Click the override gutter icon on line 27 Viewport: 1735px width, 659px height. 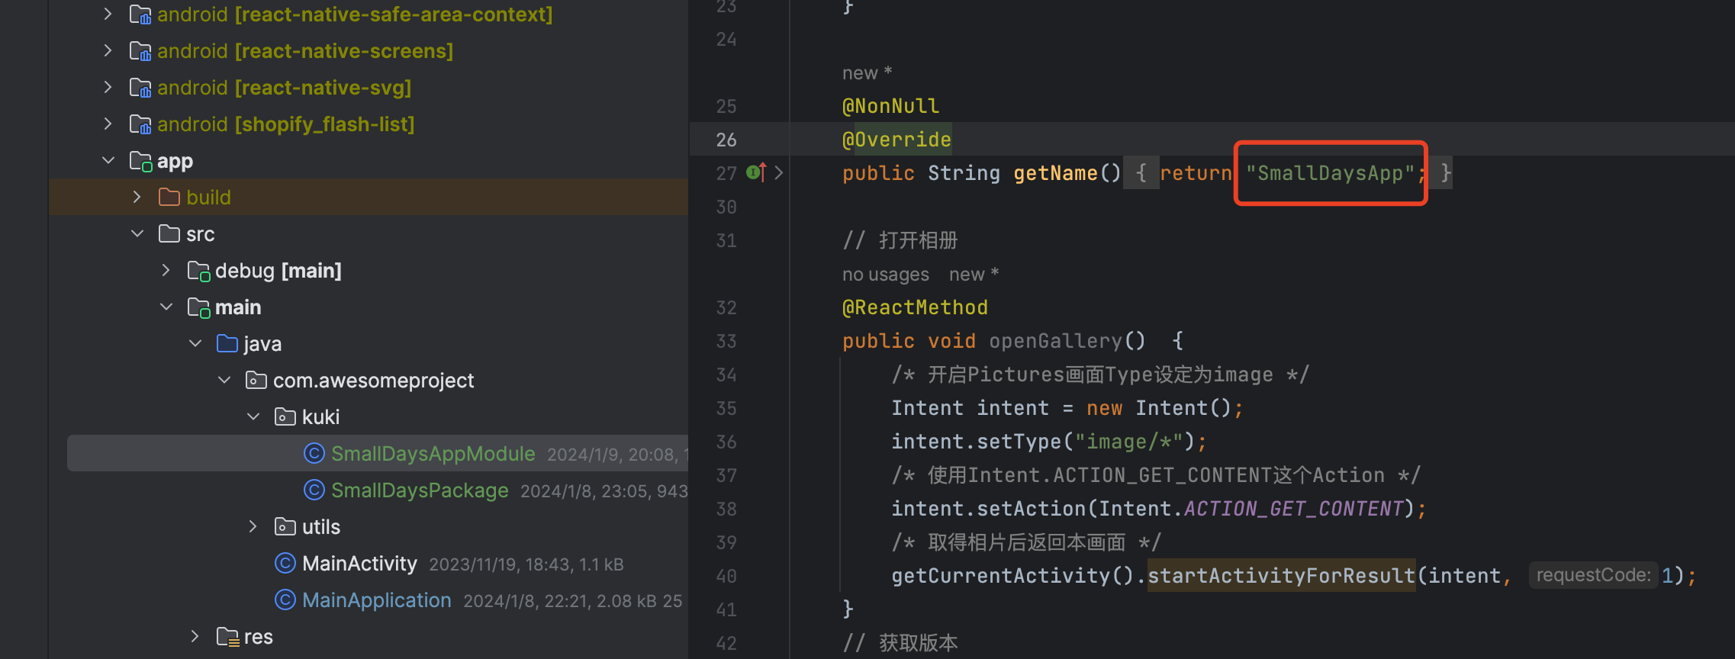(x=756, y=172)
